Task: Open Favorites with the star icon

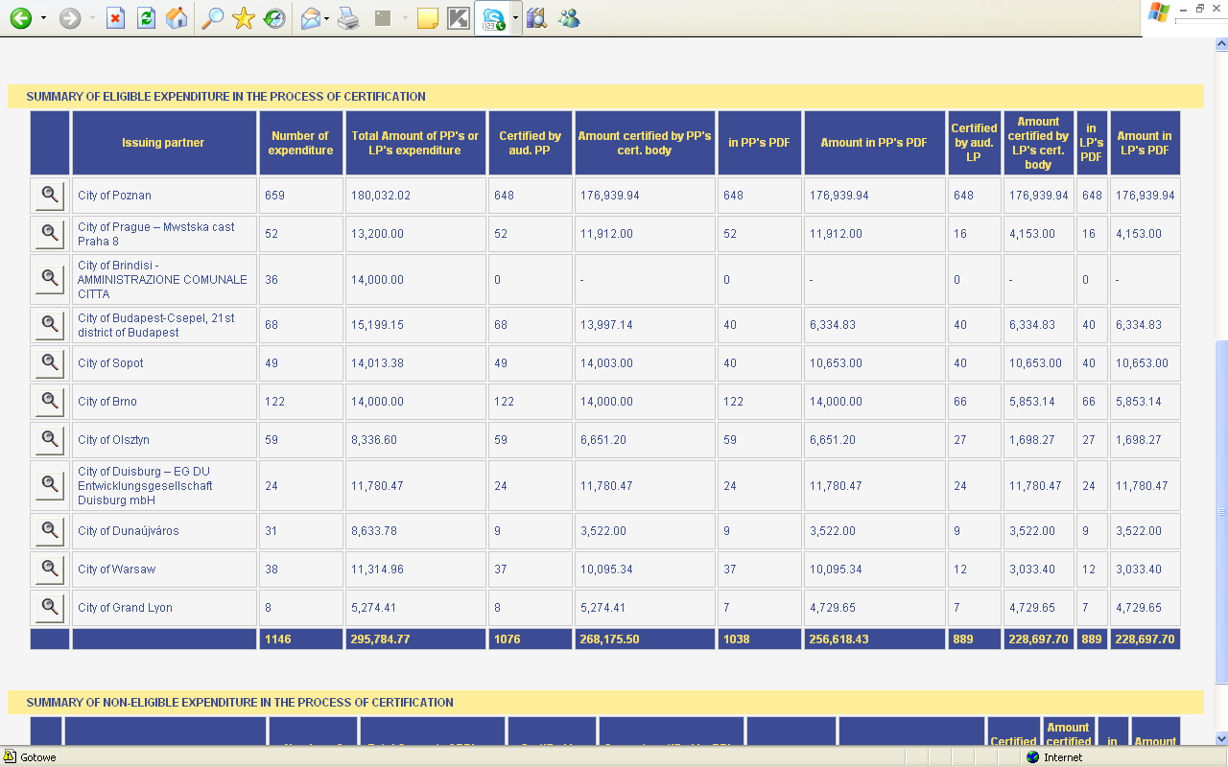Action: point(244,18)
